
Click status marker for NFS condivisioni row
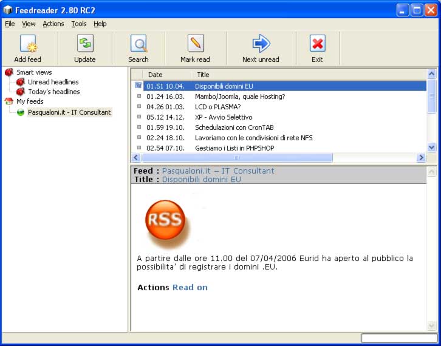point(139,137)
